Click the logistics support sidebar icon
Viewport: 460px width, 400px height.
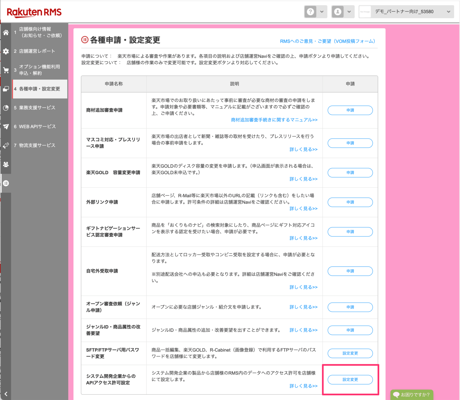(x=6, y=146)
